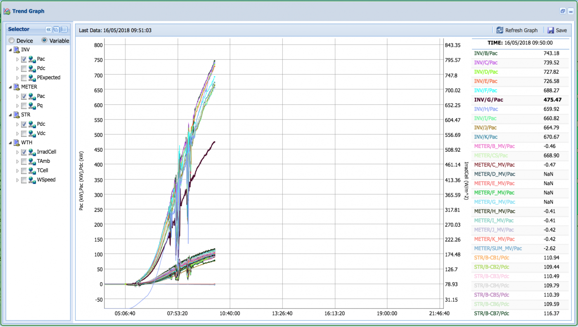Click the refresh arrows icon in graph toolbar

500,30
